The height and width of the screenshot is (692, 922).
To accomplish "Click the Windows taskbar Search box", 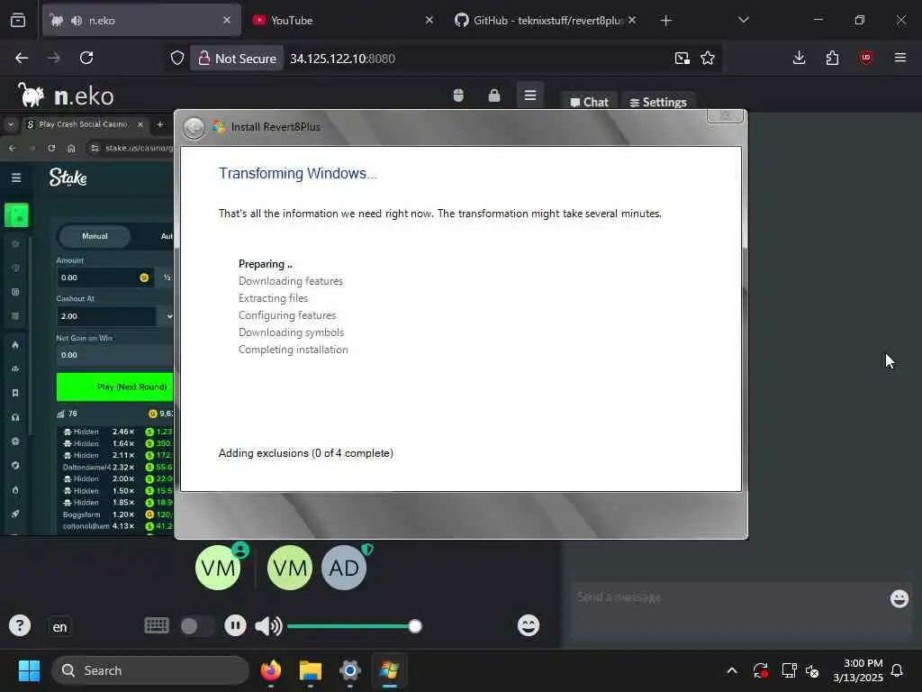I will pos(150,670).
